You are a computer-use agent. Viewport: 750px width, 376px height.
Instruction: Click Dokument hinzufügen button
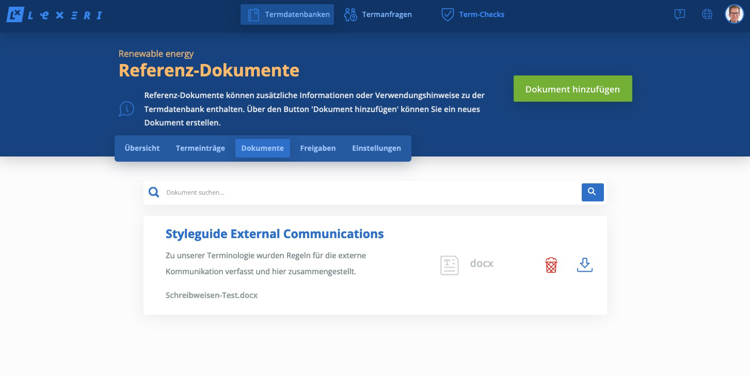point(572,89)
